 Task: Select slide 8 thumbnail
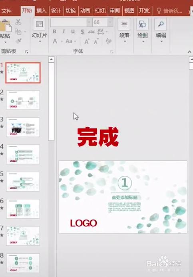pyautogui.click(x=23, y=263)
